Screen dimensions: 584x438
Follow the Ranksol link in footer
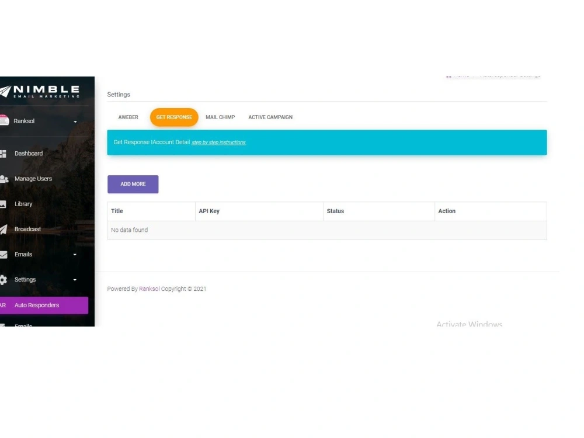pos(150,288)
